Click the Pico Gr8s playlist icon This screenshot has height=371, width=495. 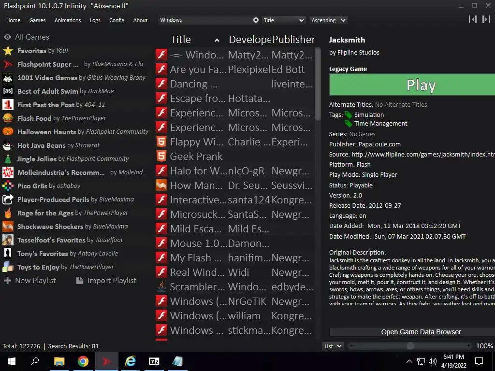point(8,186)
